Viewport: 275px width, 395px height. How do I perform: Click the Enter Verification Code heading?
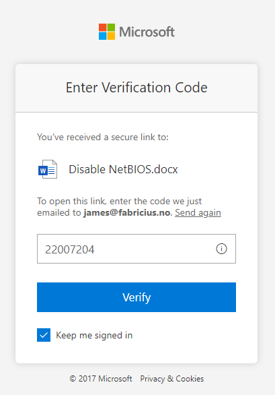tap(136, 88)
